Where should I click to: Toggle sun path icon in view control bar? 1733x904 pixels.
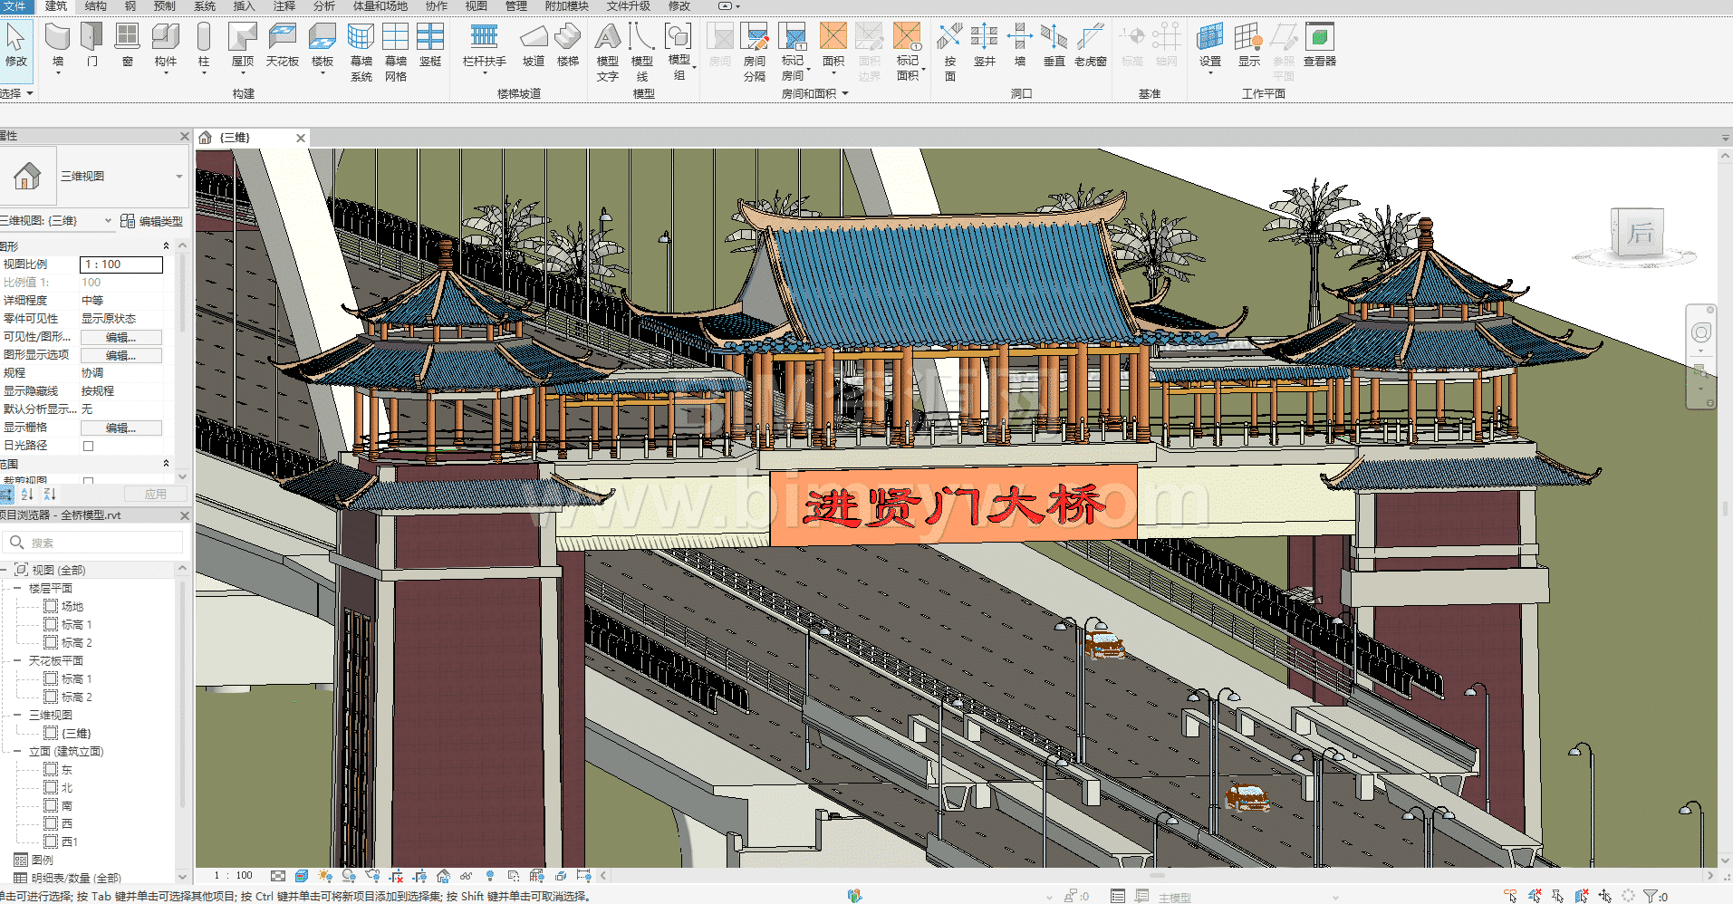(325, 876)
